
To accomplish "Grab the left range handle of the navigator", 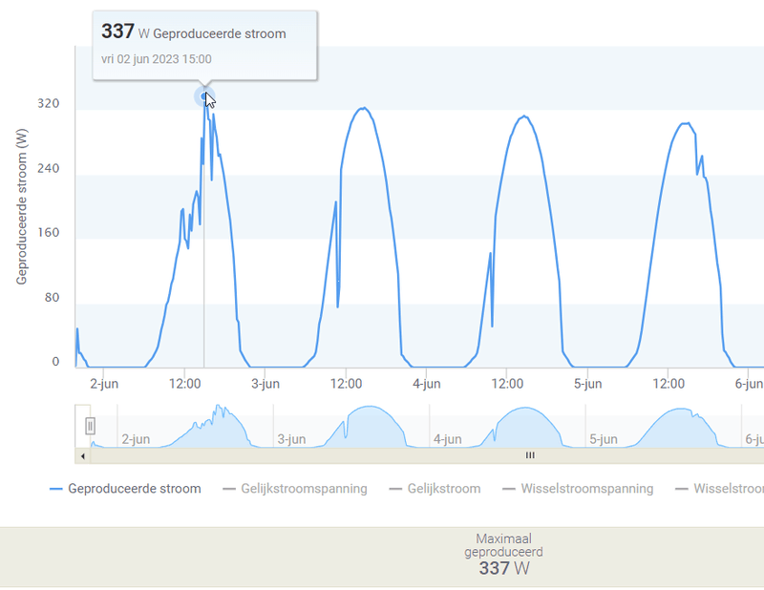I will (90, 426).
